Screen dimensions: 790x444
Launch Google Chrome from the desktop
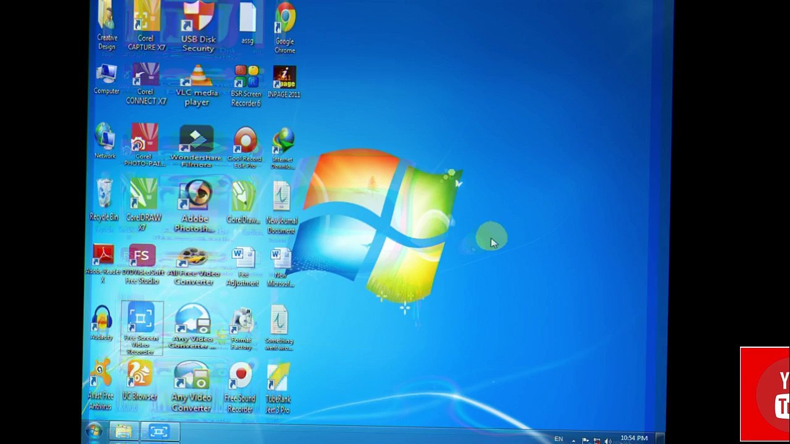(285, 28)
